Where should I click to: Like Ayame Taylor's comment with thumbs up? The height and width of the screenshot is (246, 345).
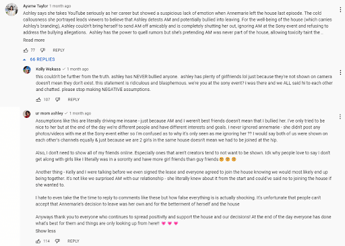[26, 51]
